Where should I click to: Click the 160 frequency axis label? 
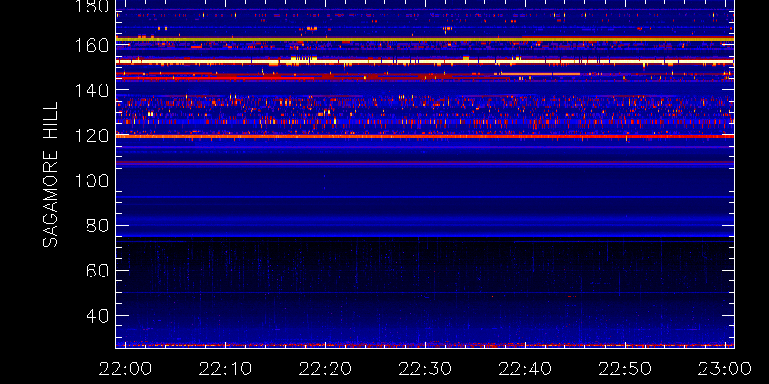91,45
